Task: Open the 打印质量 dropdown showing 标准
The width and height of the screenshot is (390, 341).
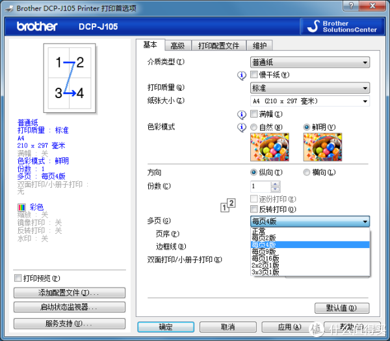Action: (310, 88)
